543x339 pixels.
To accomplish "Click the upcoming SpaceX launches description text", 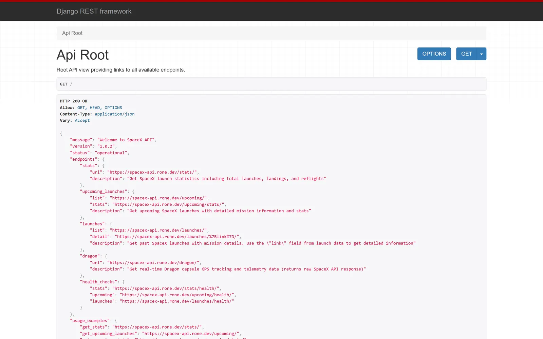I will pyautogui.click(x=219, y=211).
